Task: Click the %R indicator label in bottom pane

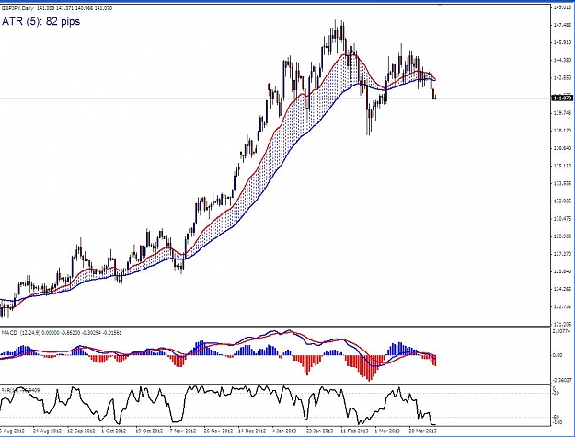Action: click(x=20, y=390)
